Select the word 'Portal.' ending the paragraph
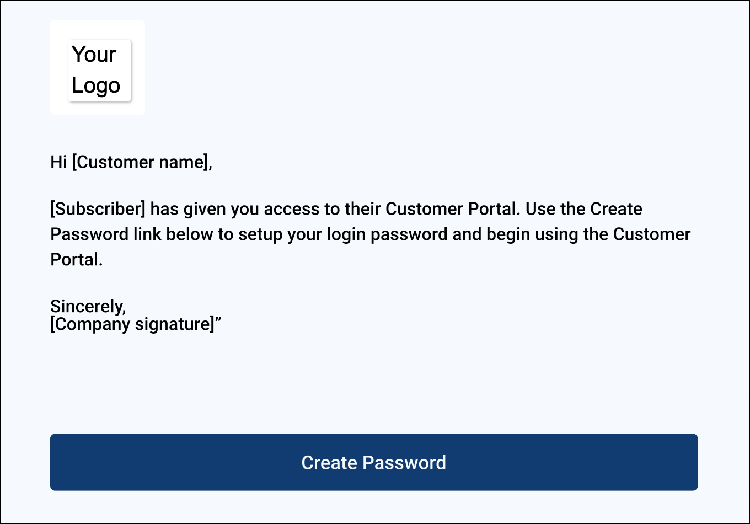Viewport: 750px width, 524px height. [76, 259]
